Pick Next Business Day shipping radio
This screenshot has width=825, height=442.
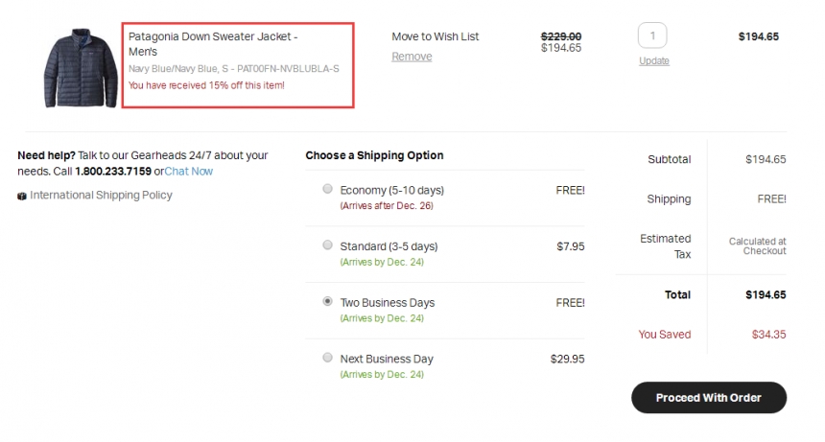pos(327,358)
